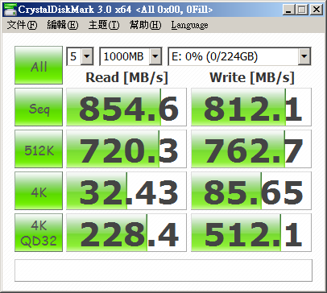Screen dimensions: 327x293
Task: Open the 文件(F) menu
Action: click(23, 25)
